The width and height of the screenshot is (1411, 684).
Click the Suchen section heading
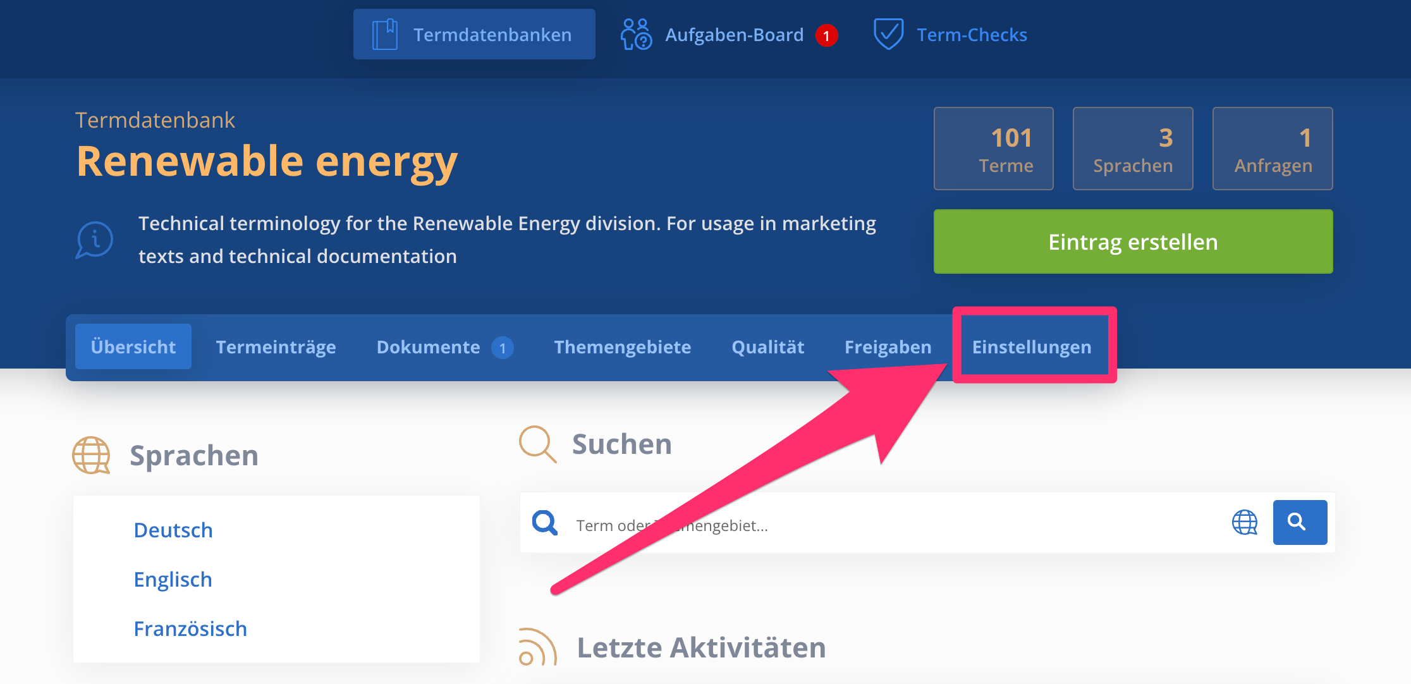[x=622, y=444]
